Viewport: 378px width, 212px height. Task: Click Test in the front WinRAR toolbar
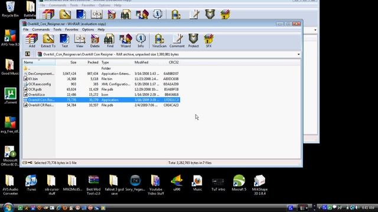click(x=64, y=41)
